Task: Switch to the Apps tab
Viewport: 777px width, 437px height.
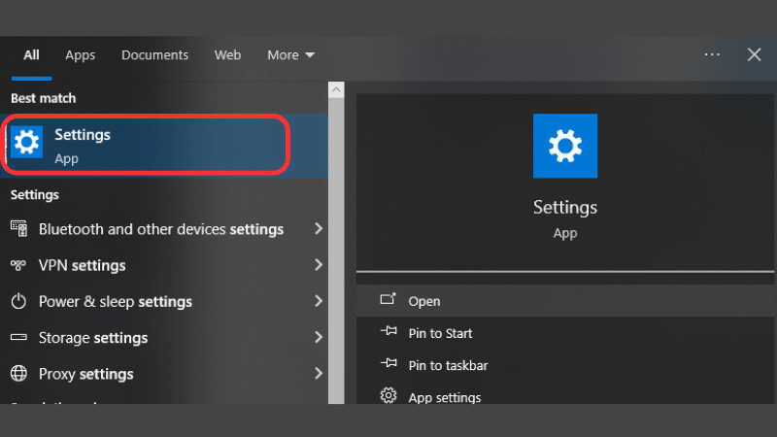Action: tap(81, 55)
